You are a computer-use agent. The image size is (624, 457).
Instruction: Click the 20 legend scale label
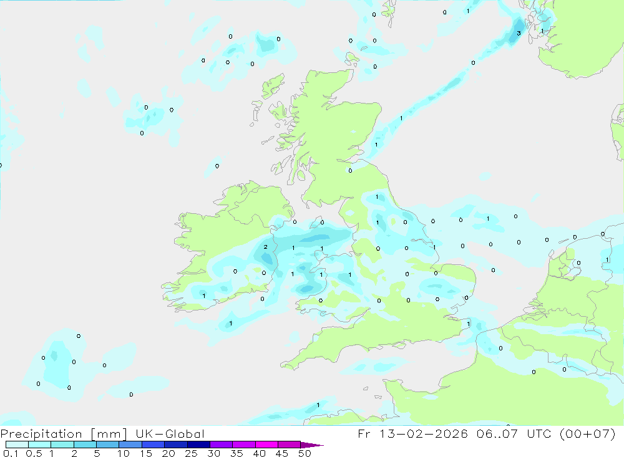click(x=168, y=453)
